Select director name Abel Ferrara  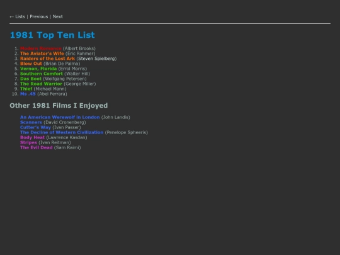(x=52, y=94)
